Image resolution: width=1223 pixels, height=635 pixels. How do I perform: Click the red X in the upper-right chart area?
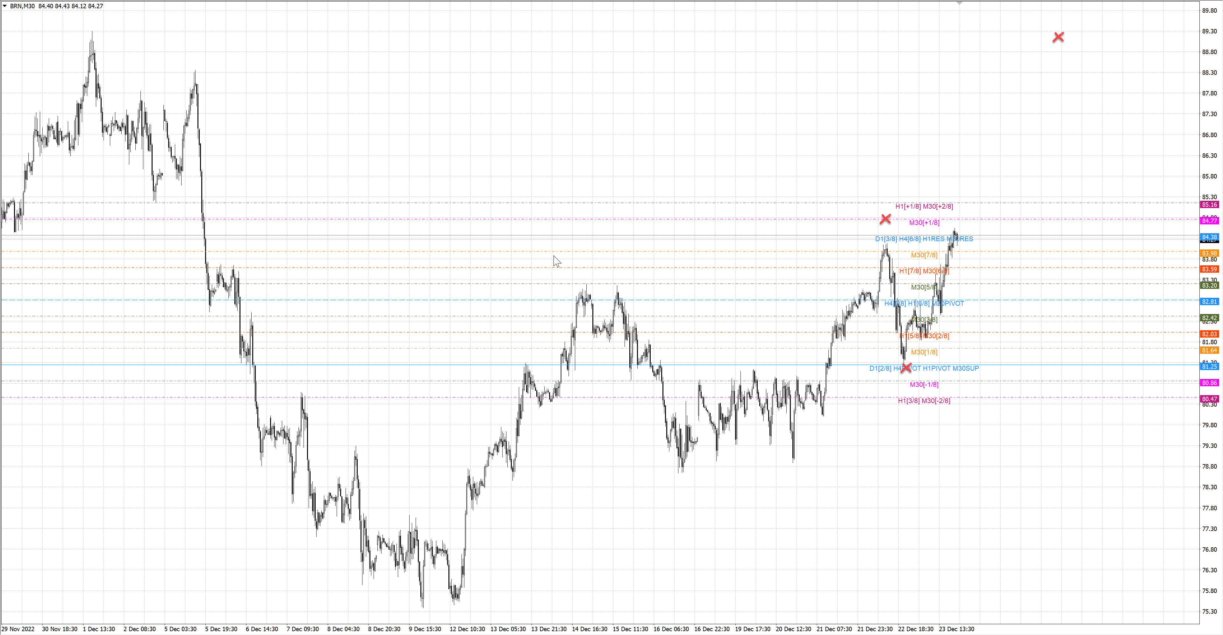[1058, 37]
